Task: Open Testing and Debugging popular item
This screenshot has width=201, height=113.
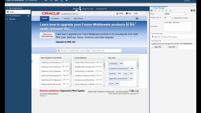Action: 52,76
